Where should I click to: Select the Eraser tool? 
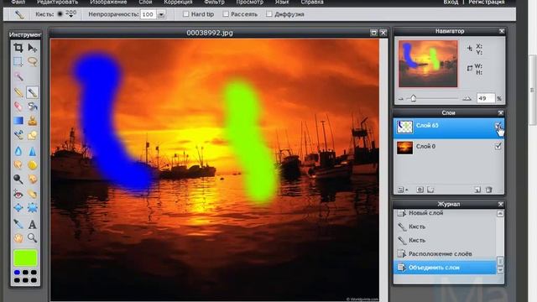pyautogui.click(x=18, y=107)
